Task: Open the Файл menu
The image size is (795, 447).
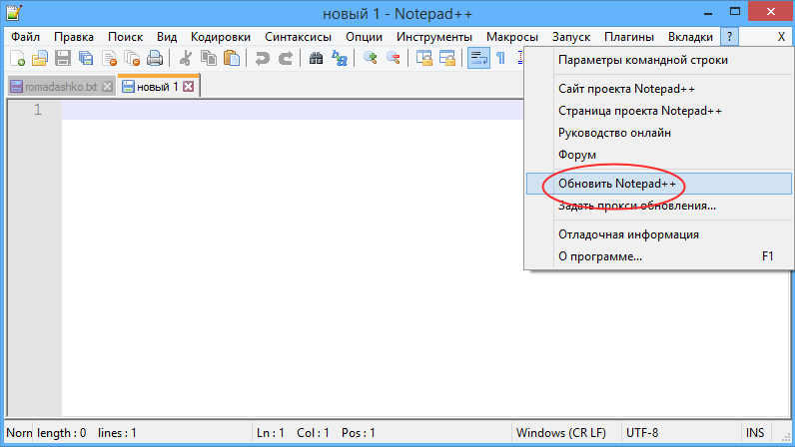Action: [25, 37]
